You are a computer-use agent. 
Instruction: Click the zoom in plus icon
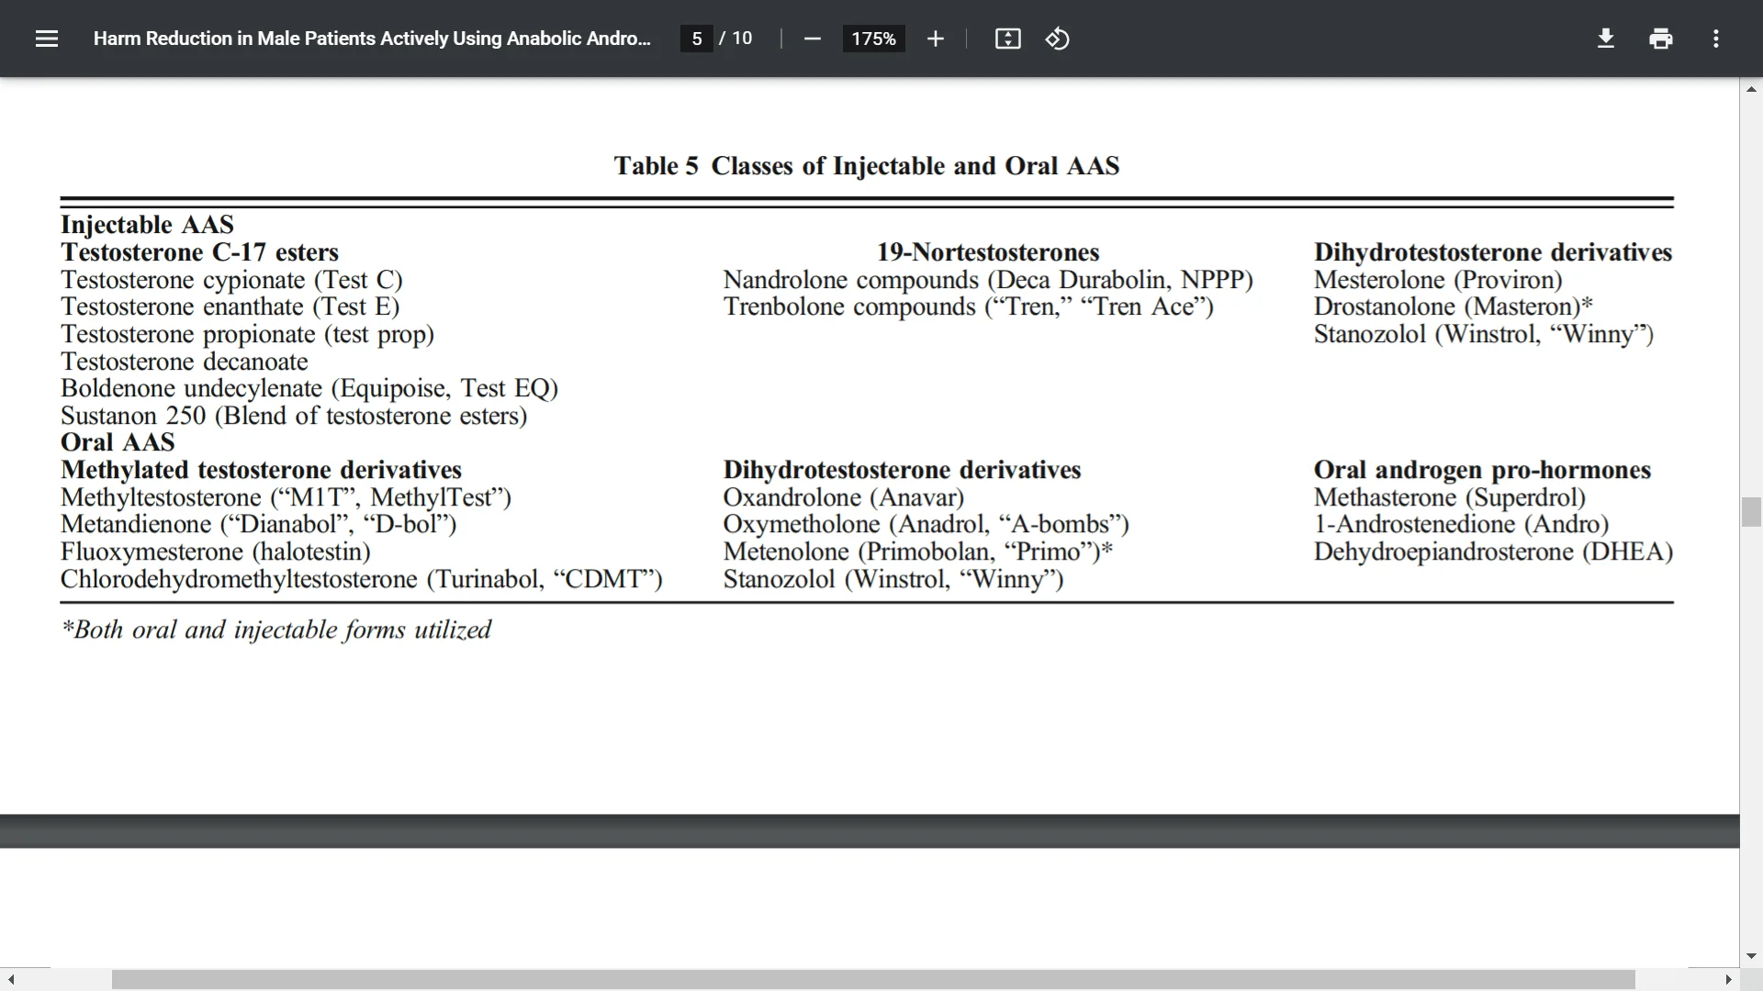936,39
